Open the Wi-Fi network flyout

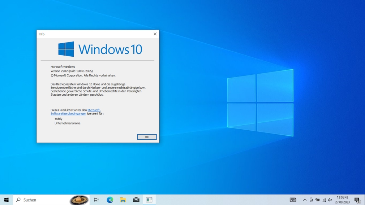point(324,200)
